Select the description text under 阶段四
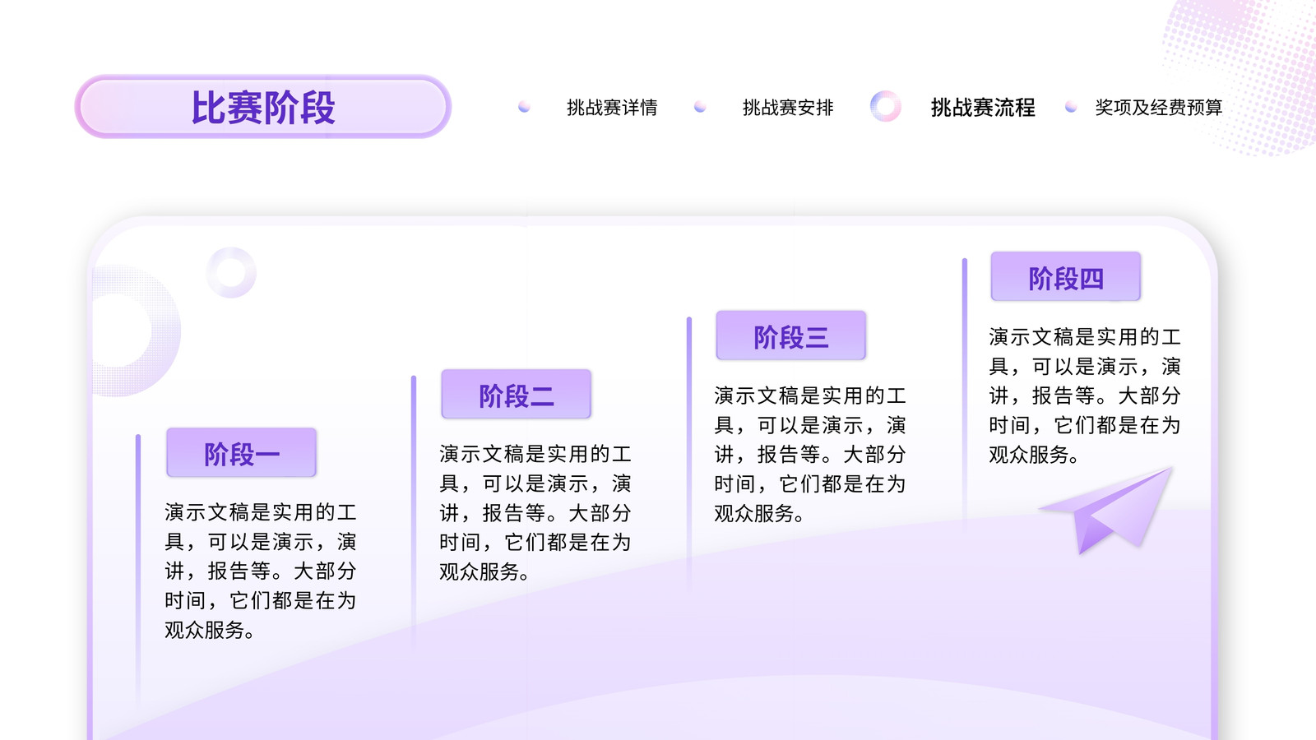This screenshot has width=1316, height=740. pos(1085,395)
